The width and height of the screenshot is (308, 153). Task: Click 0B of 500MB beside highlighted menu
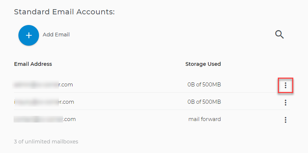(x=204, y=85)
